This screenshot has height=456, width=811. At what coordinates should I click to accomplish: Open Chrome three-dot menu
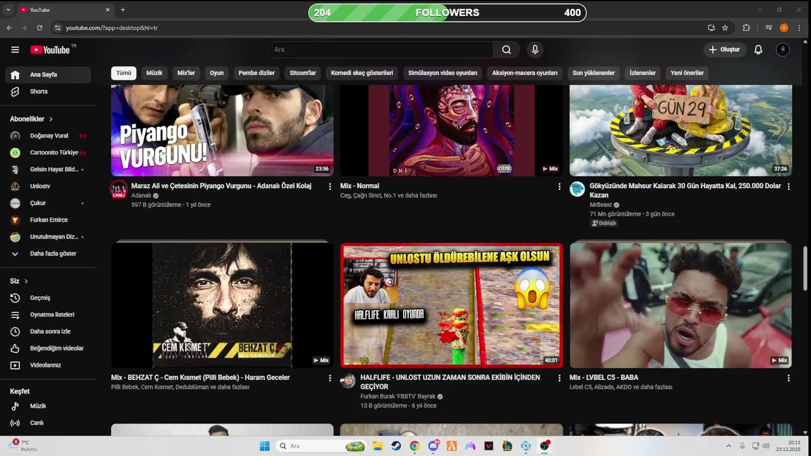pyautogui.click(x=800, y=28)
